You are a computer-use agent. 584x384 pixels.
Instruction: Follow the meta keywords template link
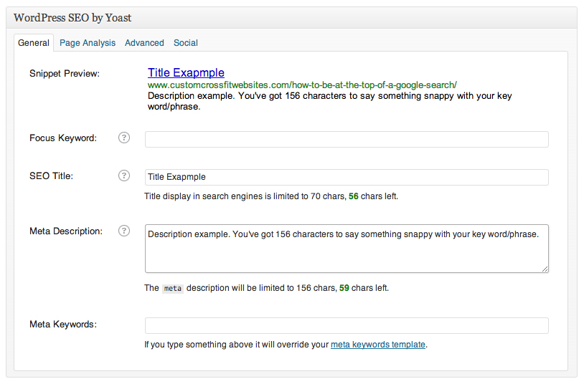click(378, 345)
